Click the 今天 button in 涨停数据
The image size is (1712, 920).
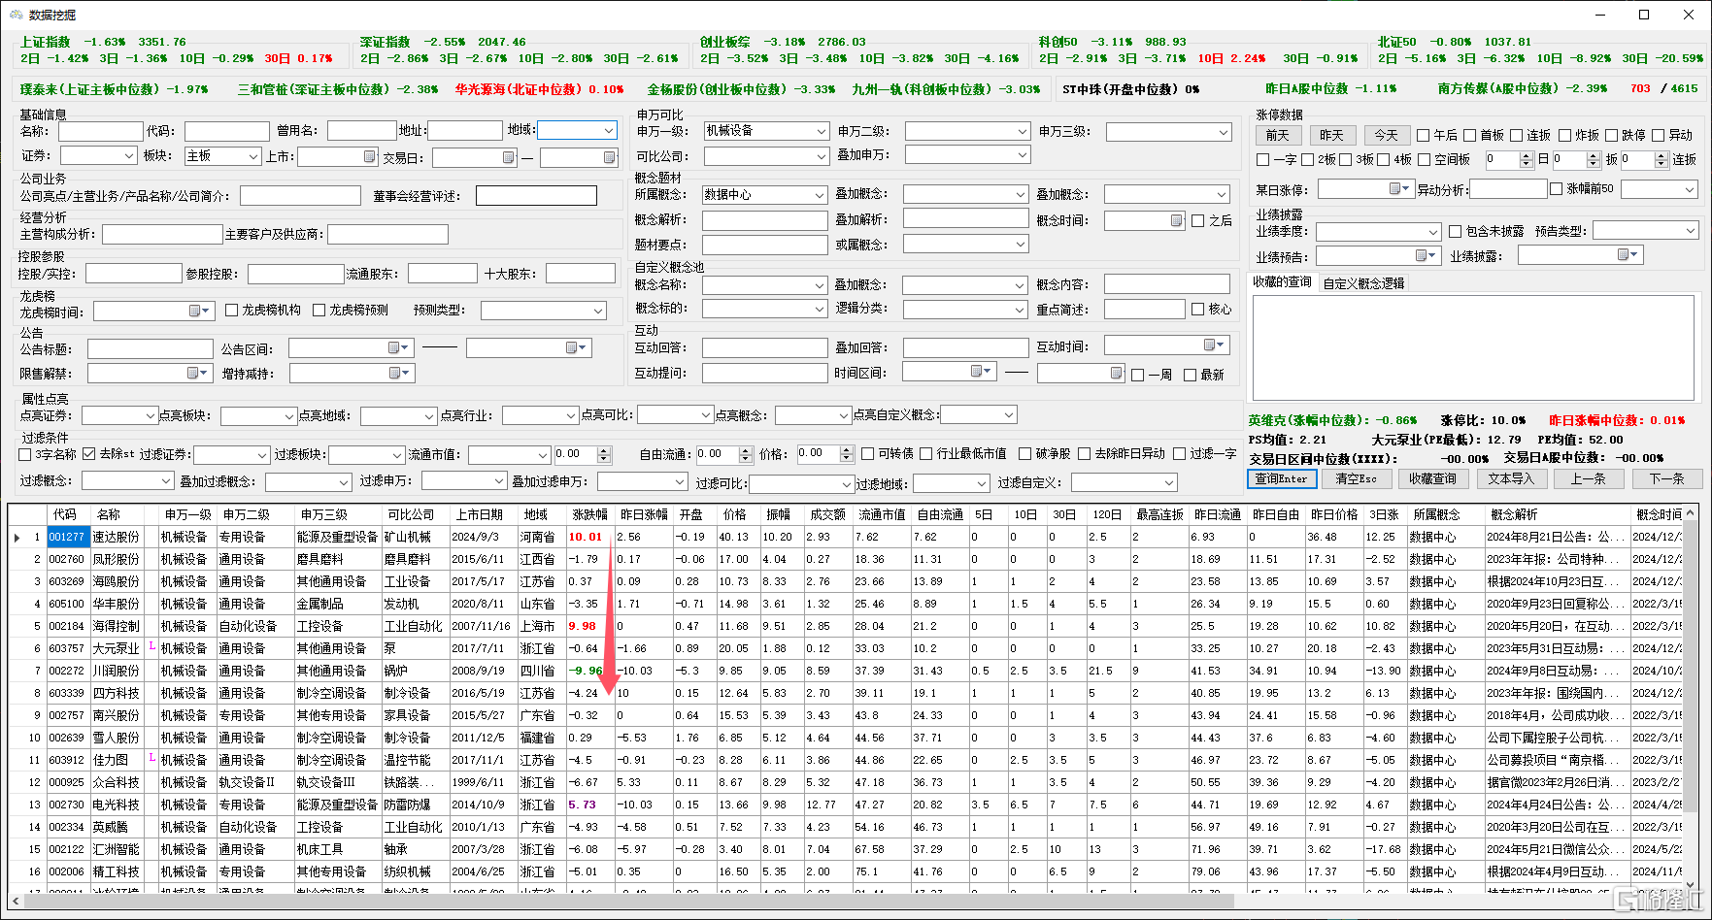[x=1387, y=136]
